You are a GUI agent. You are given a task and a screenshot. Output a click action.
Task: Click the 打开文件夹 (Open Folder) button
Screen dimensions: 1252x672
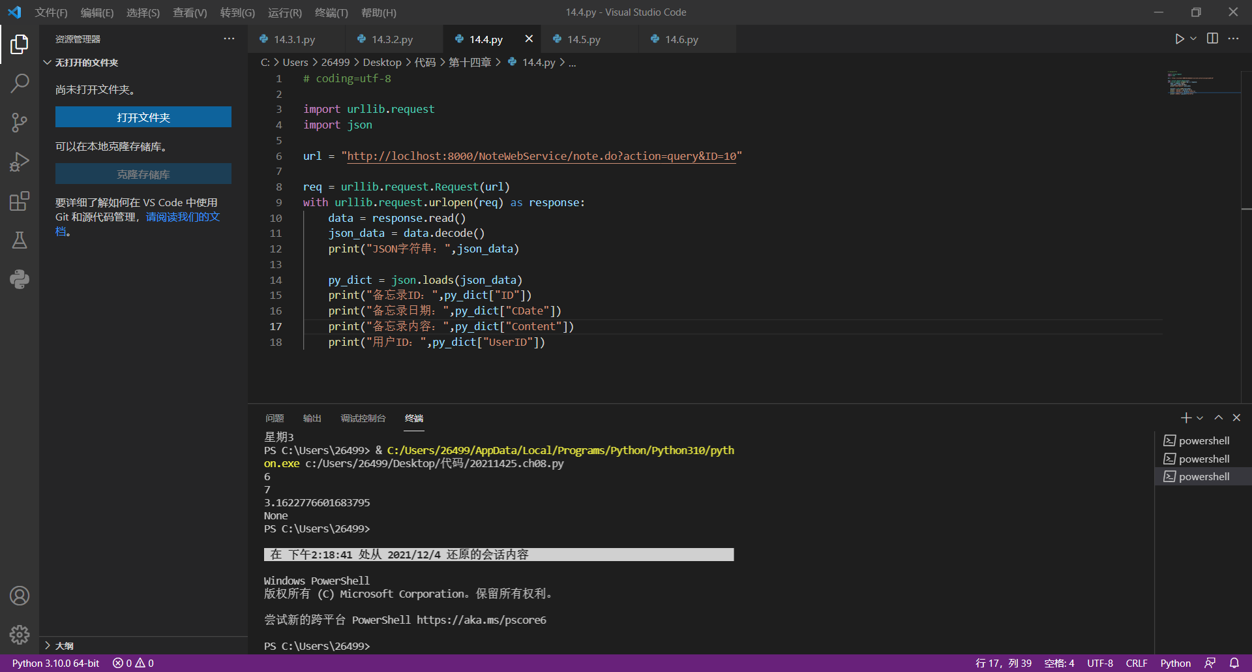coord(143,117)
